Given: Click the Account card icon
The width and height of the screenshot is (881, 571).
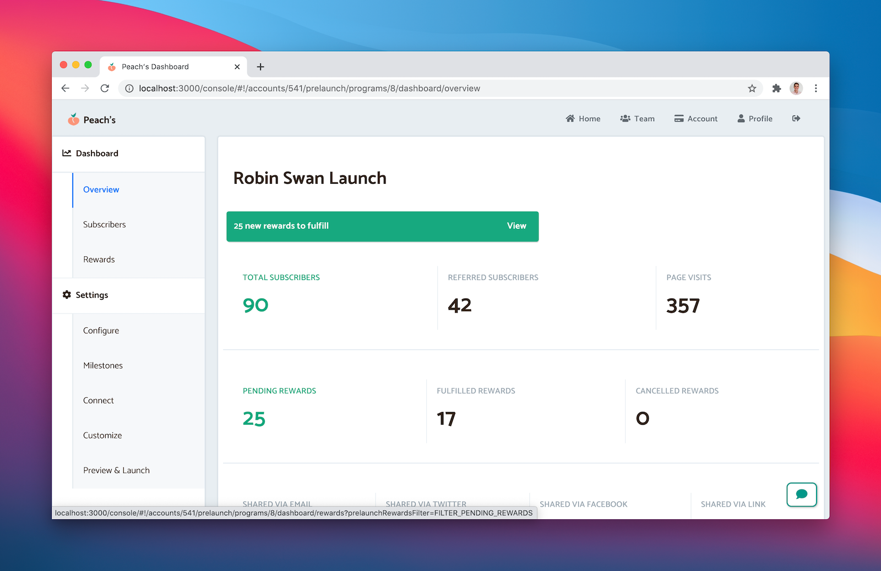Looking at the screenshot, I should pyautogui.click(x=679, y=118).
